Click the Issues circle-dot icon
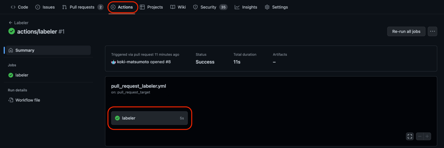 click(38, 7)
